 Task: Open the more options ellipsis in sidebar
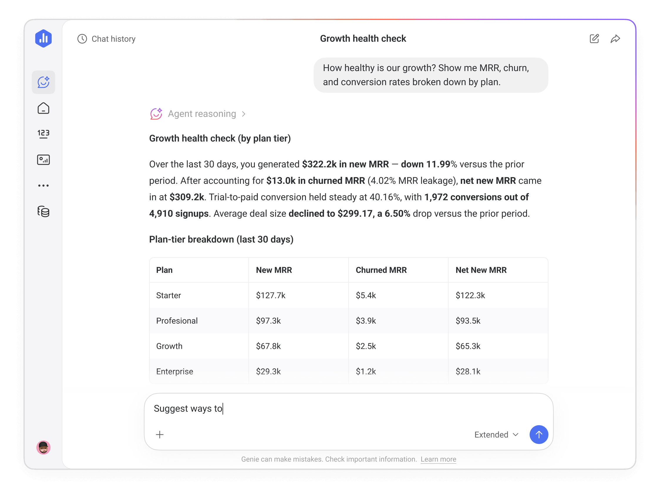[x=43, y=185]
